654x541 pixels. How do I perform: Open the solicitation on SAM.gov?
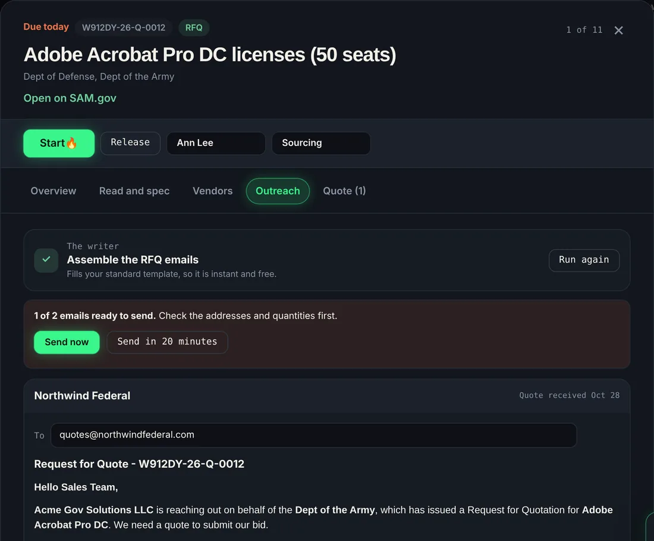tap(70, 98)
